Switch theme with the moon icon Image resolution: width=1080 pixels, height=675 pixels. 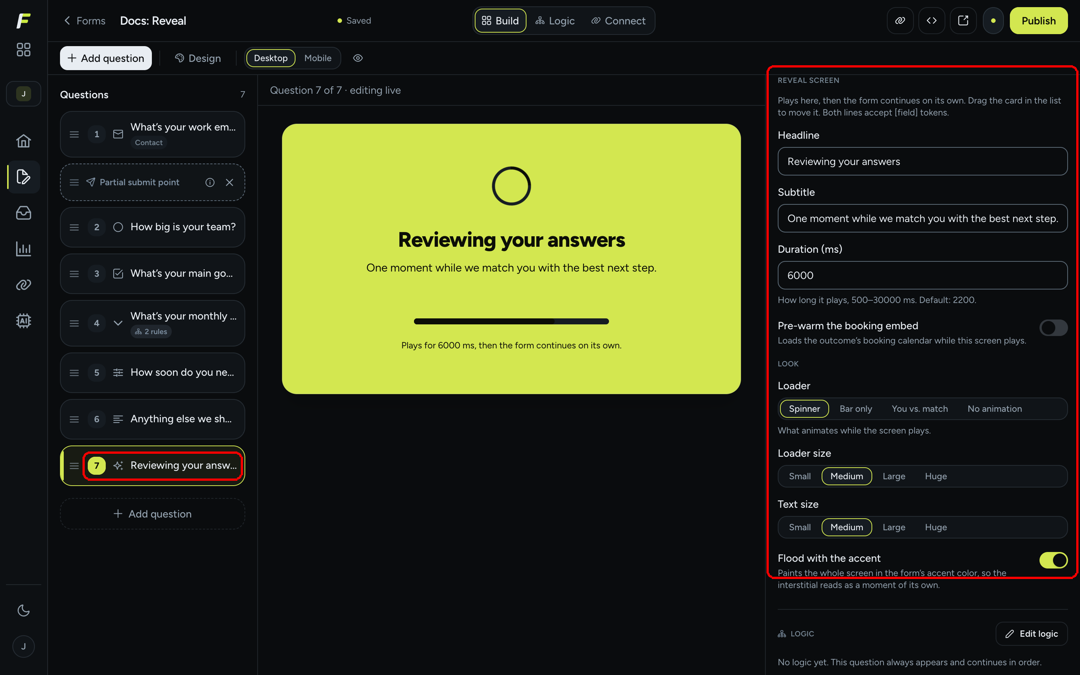click(23, 610)
